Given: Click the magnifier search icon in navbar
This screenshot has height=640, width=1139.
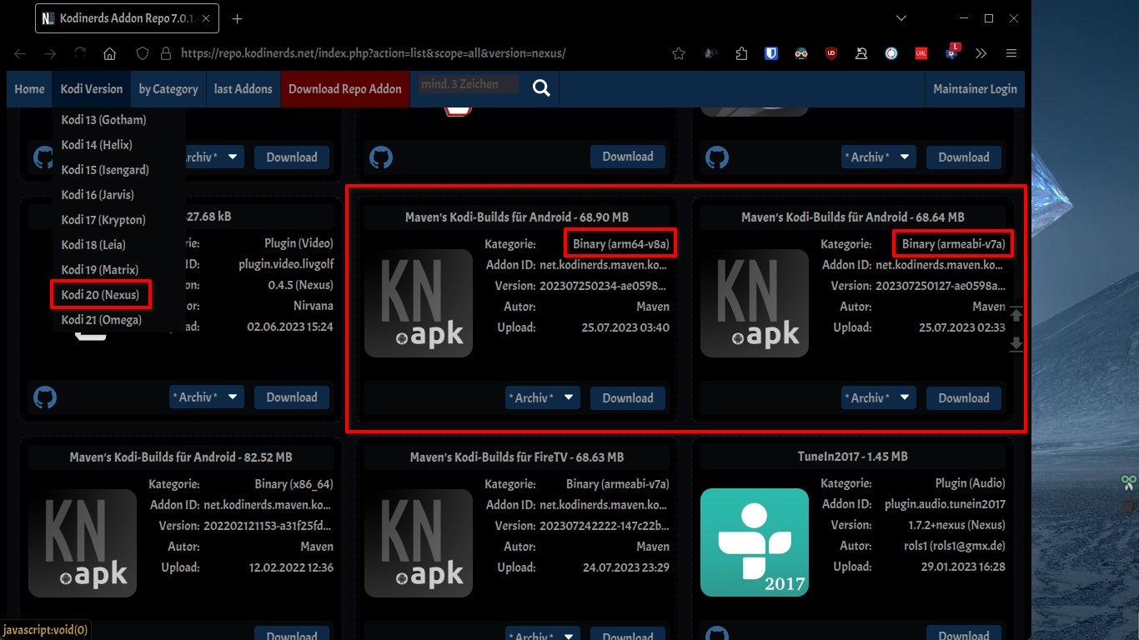Looking at the screenshot, I should 541,88.
